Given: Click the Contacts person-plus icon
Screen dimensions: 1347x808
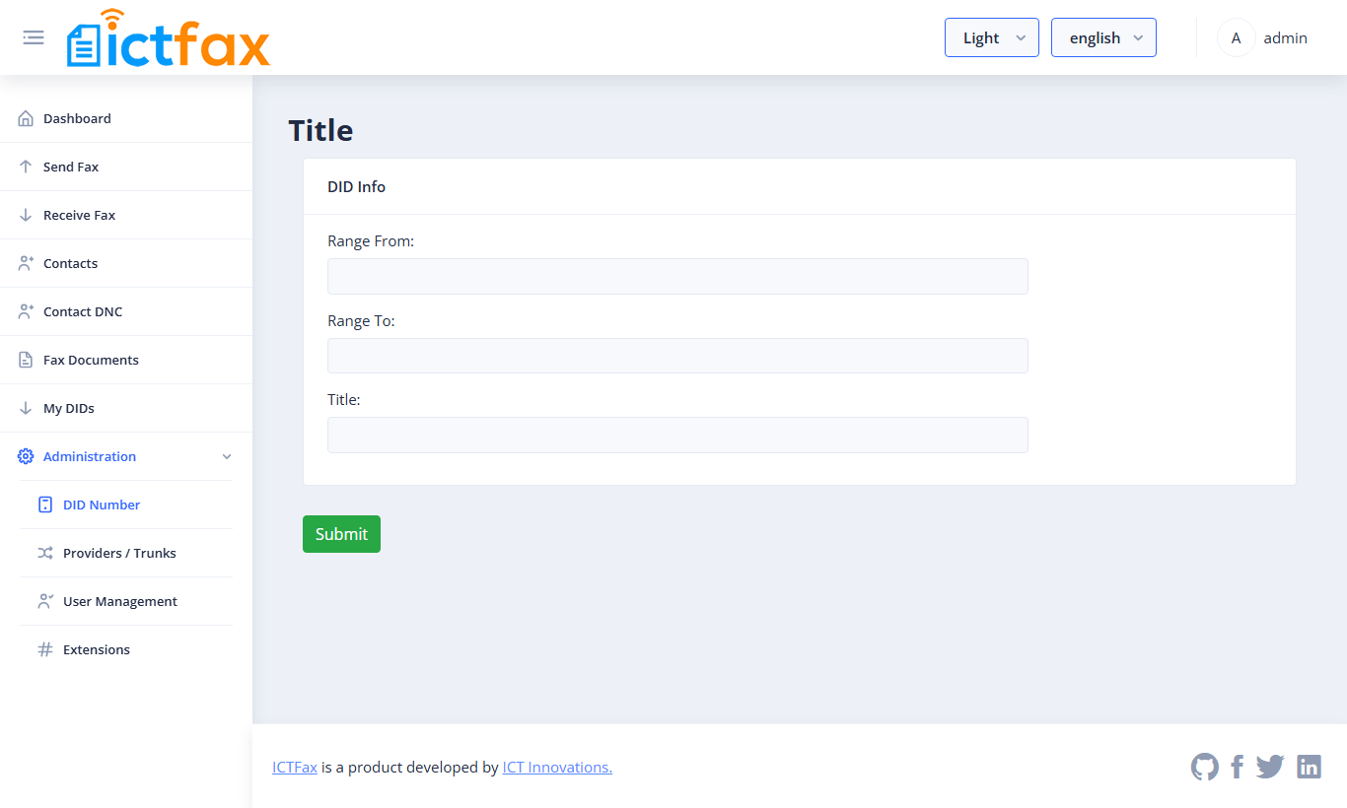Looking at the screenshot, I should coord(26,263).
